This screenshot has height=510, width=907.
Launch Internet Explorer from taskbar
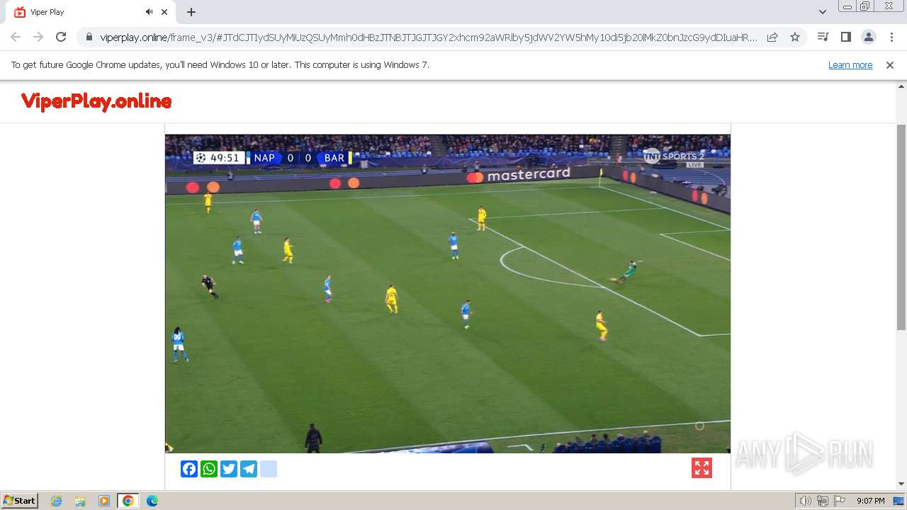tap(57, 501)
